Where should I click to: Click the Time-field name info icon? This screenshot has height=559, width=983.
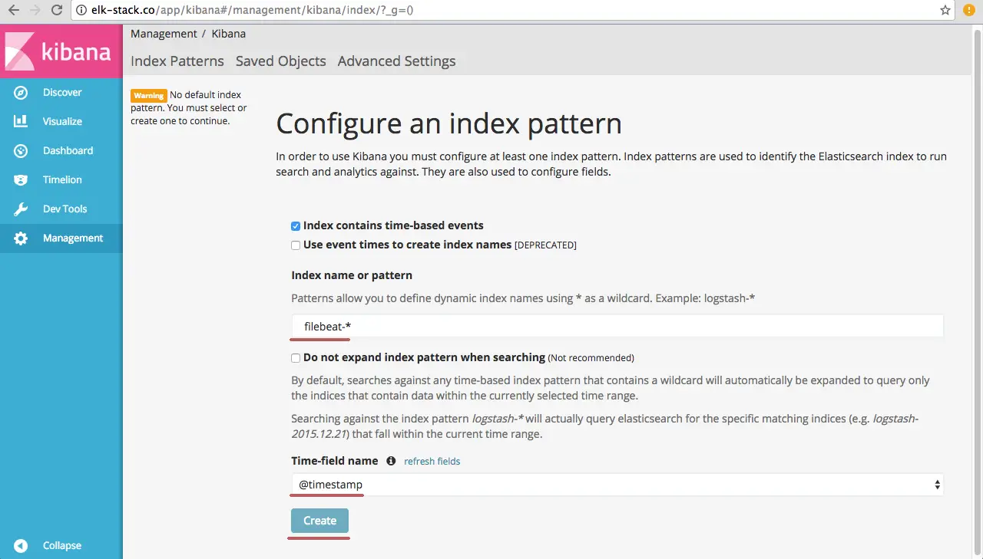tap(391, 461)
